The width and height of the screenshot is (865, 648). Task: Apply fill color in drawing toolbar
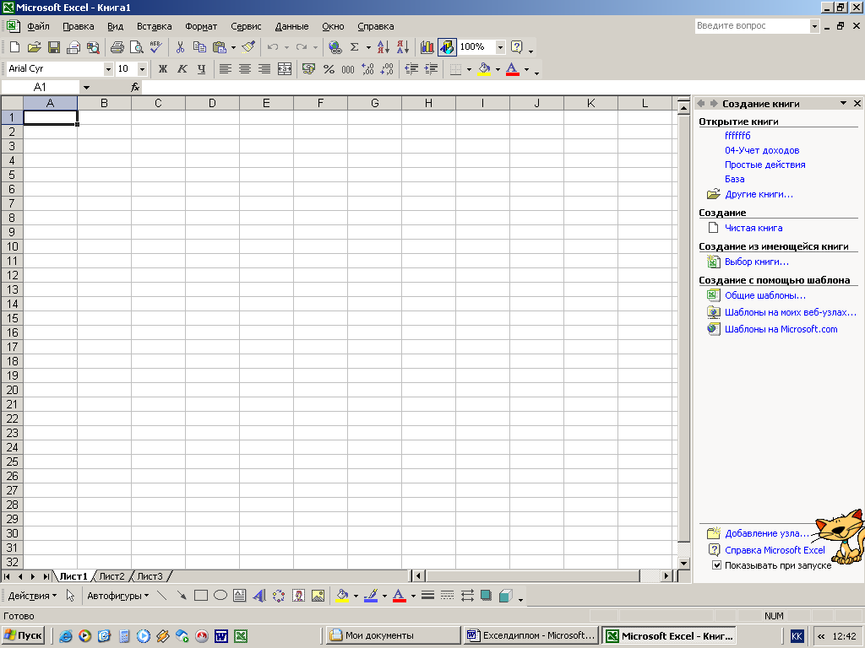pyautogui.click(x=342, y=596)
